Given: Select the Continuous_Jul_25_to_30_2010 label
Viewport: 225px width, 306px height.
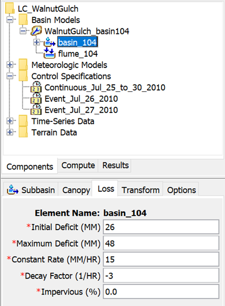Looking at the screenshot, I should (105, 87).
